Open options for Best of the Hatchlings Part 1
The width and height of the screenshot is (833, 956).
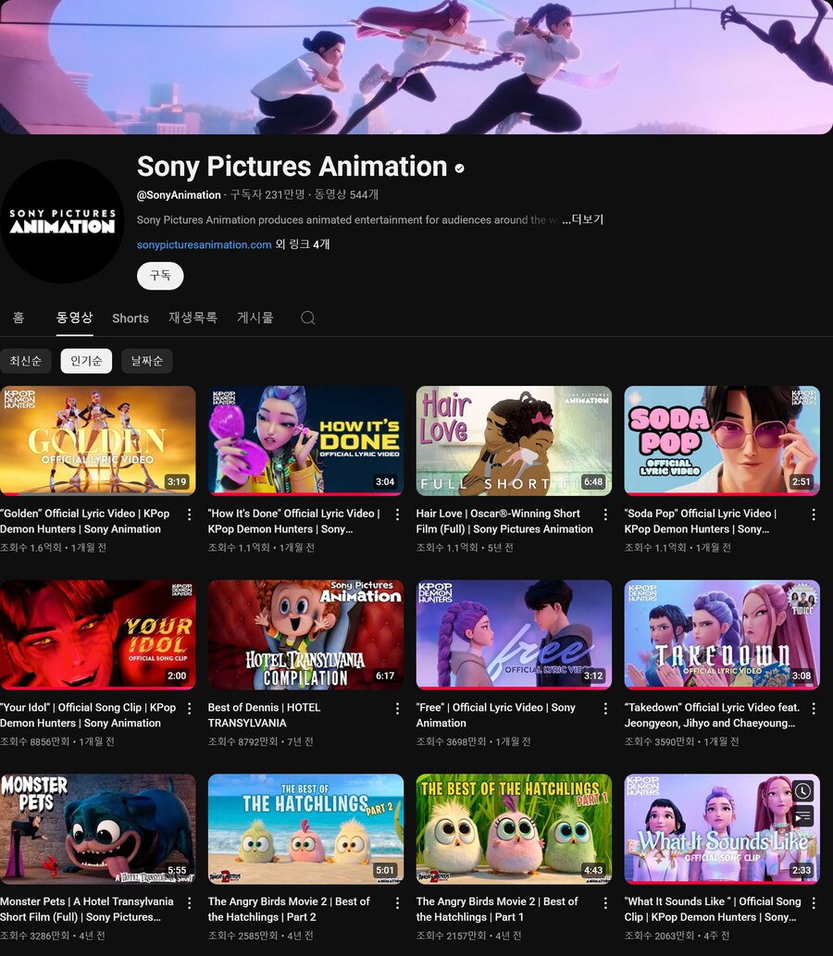[x=605, y=902]
